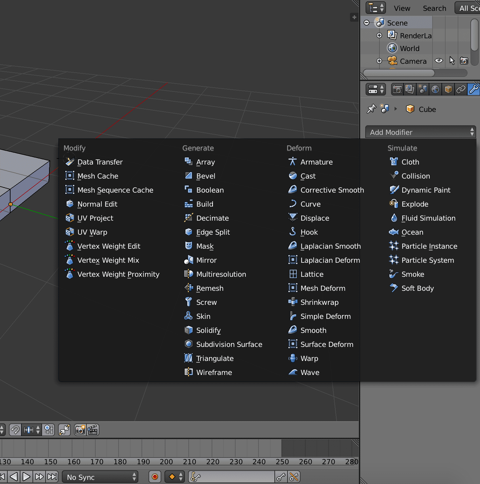Click the delete keyframe icon

(x=294, y=477)
